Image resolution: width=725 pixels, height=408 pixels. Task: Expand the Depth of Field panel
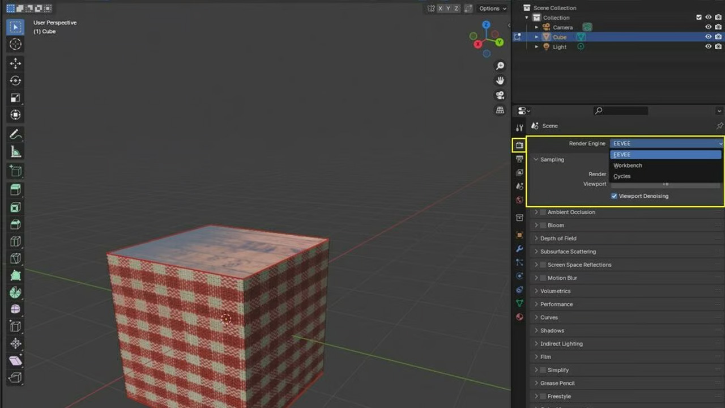coord(536,239)
